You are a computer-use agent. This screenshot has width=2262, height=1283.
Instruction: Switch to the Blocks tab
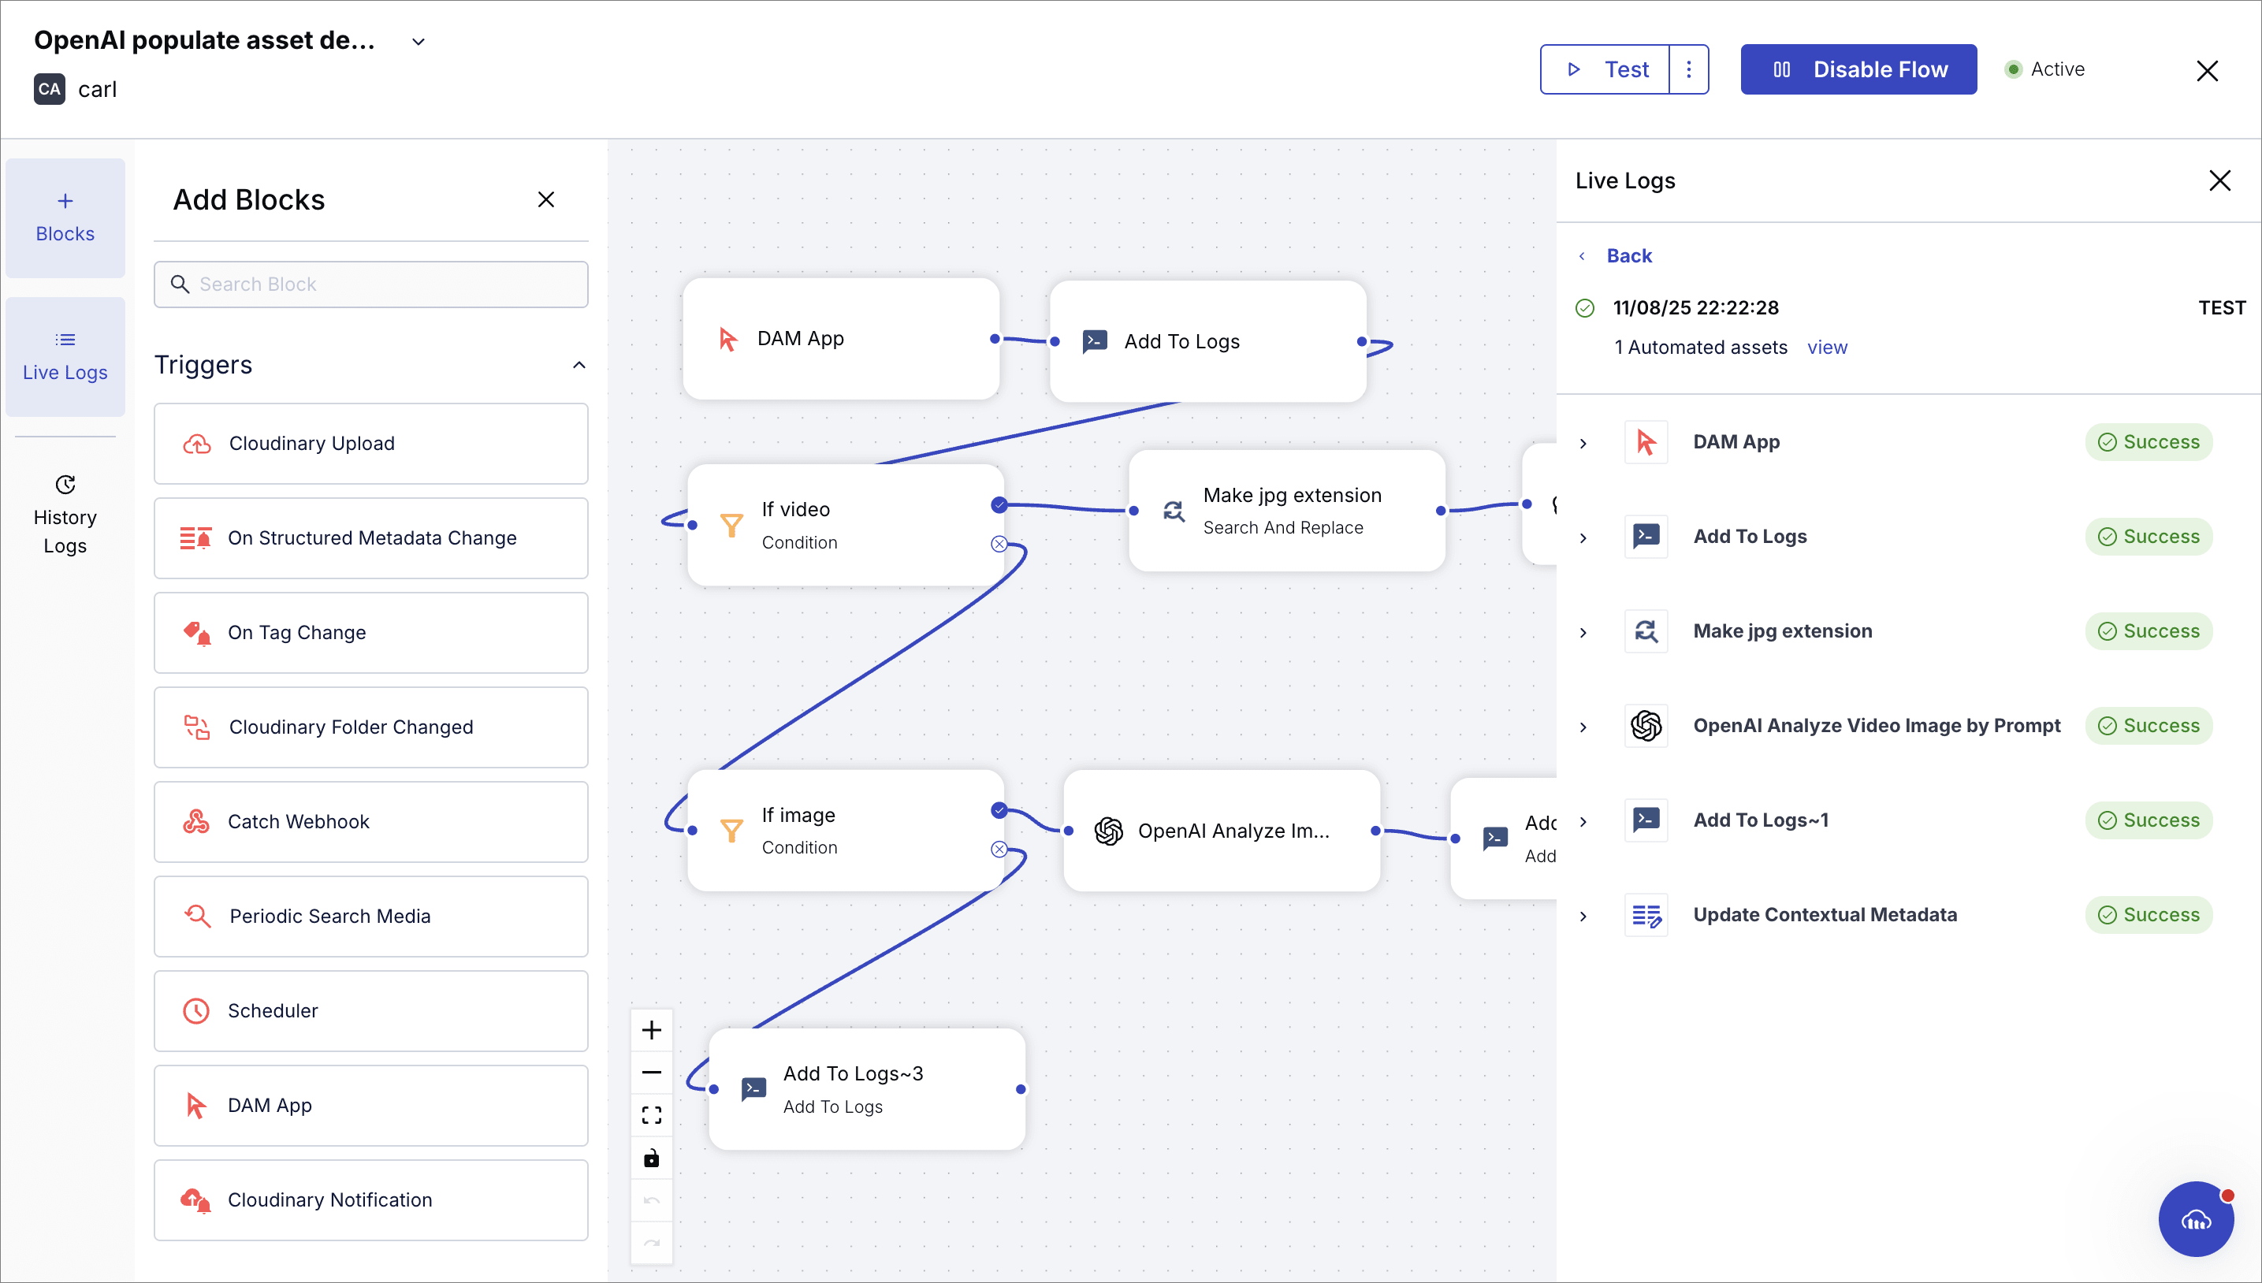[x=65, y=218]
